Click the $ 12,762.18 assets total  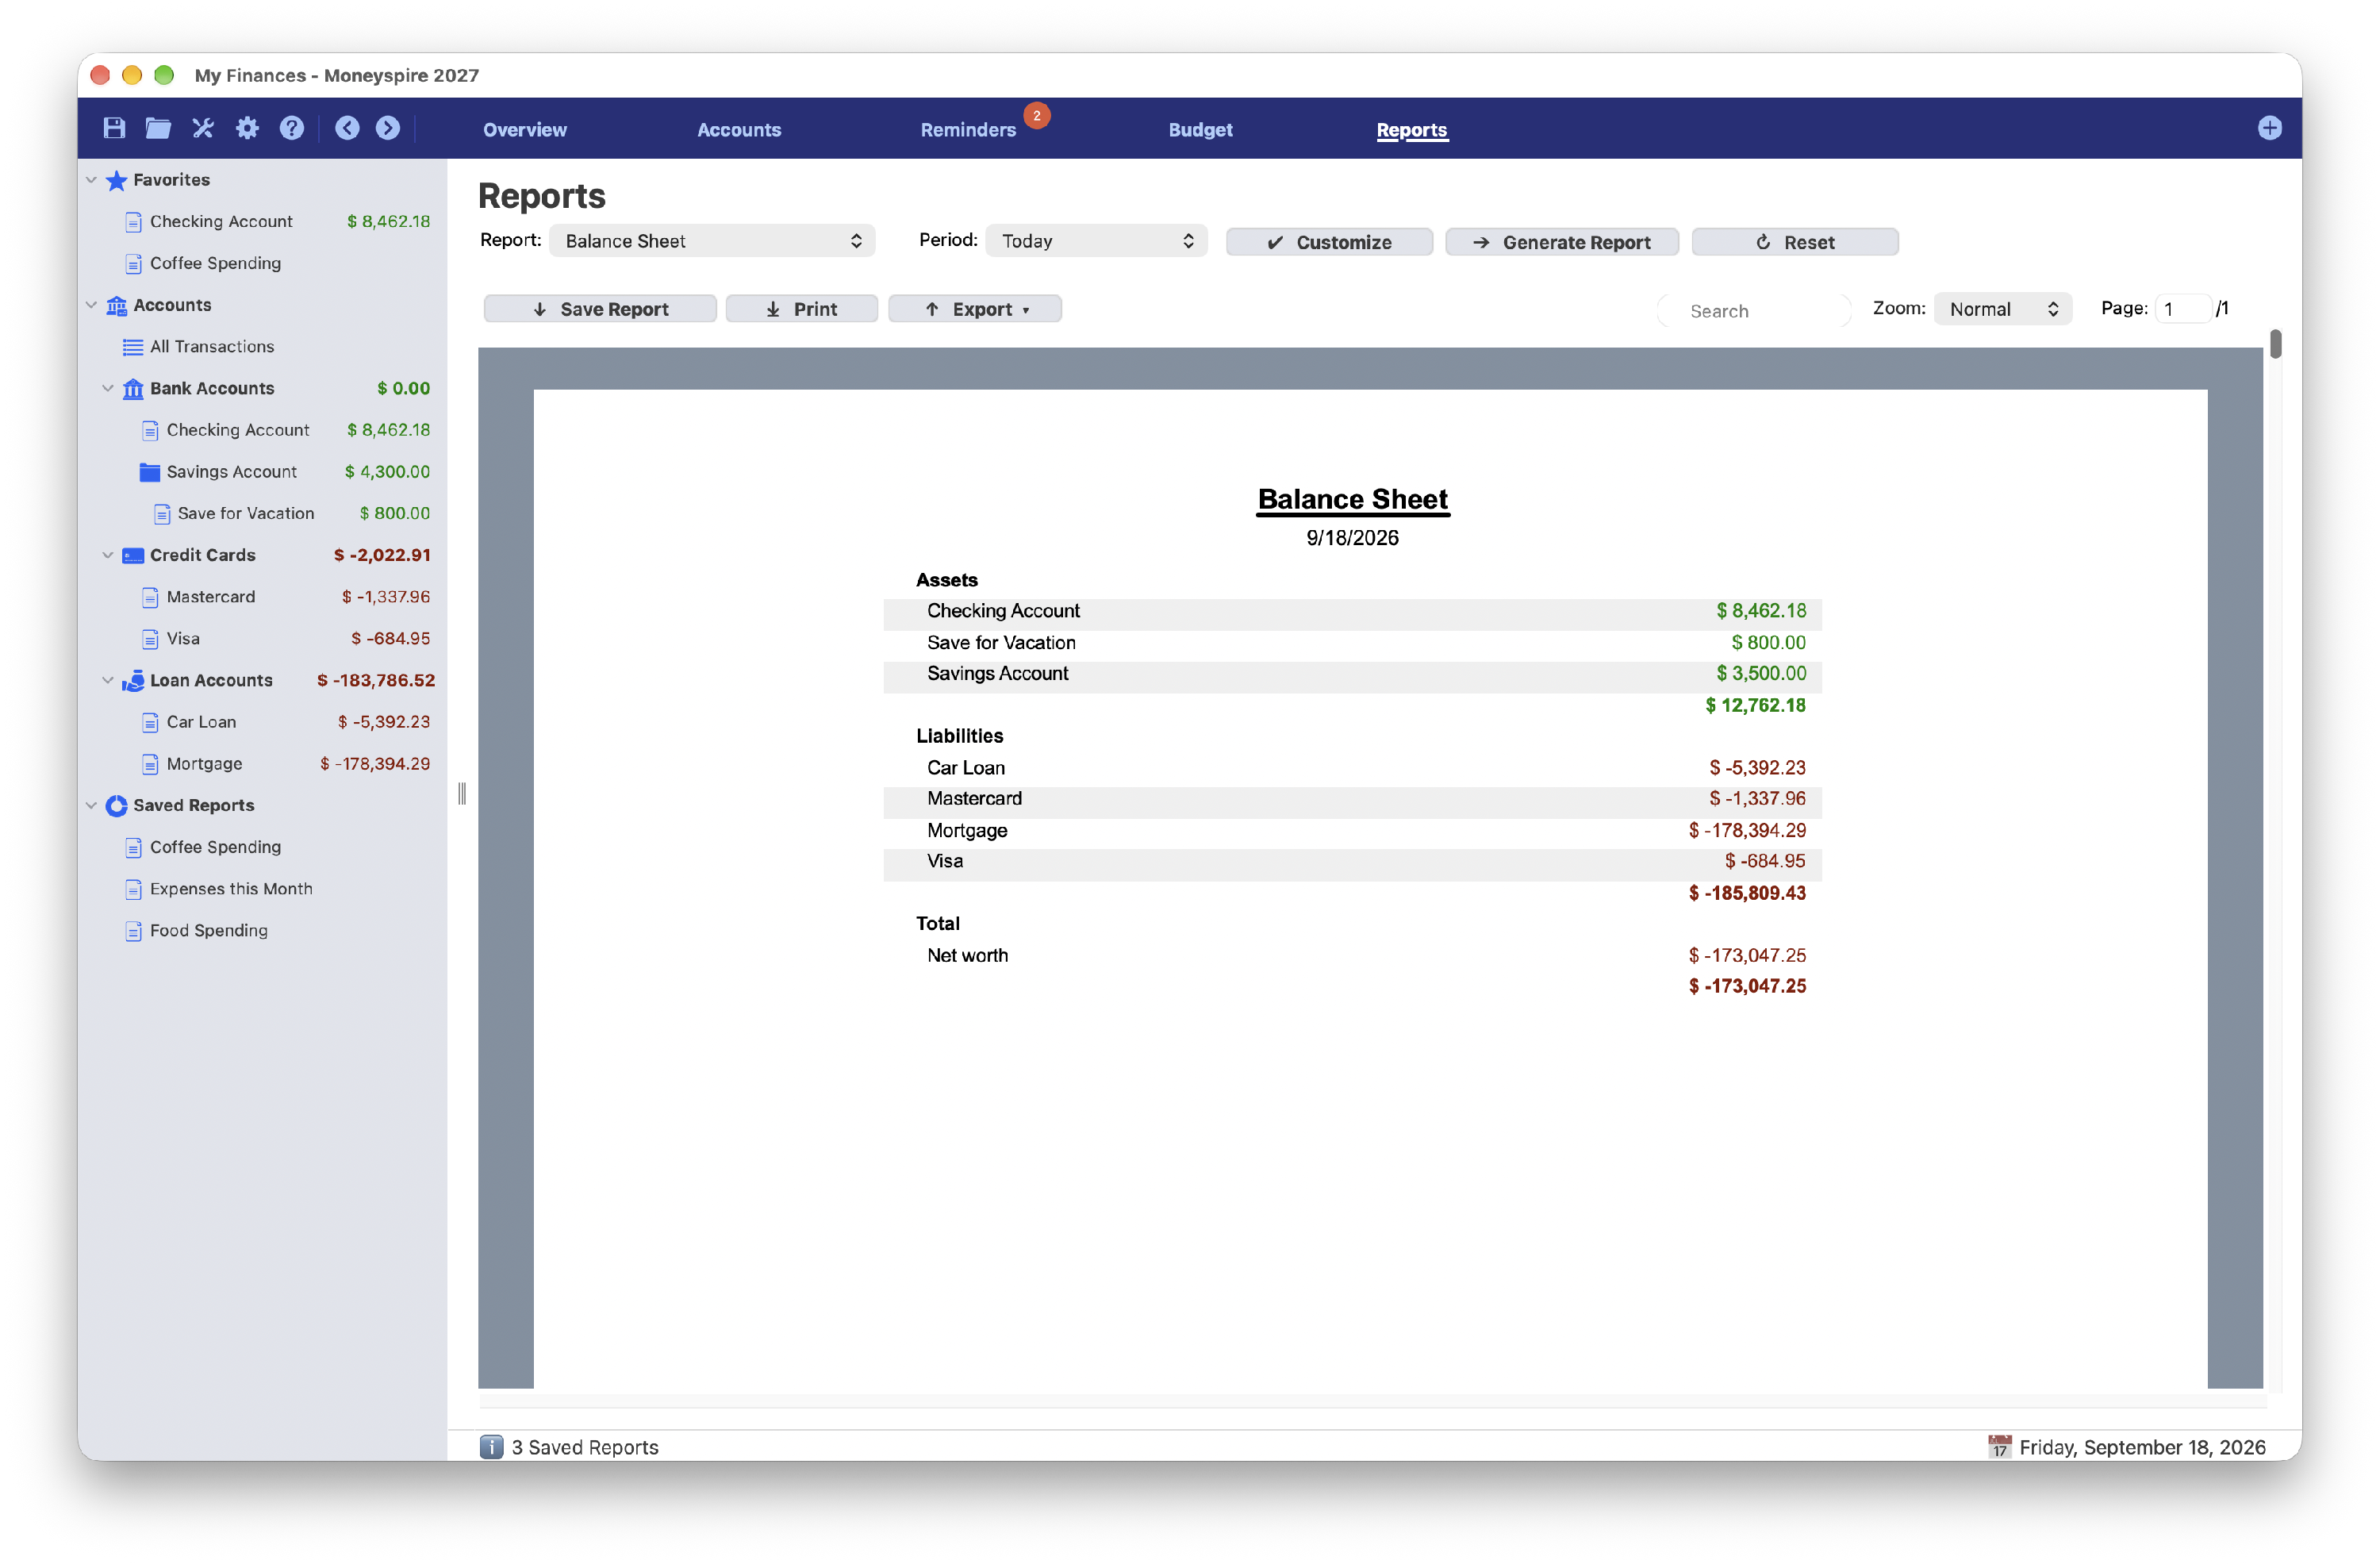(x=1755, y=705)
